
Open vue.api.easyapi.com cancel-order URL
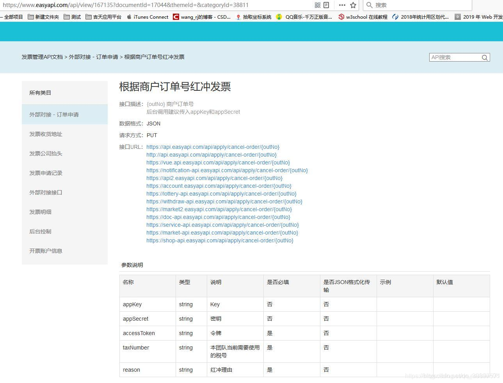pyautogui.click(x=218, y=162)
